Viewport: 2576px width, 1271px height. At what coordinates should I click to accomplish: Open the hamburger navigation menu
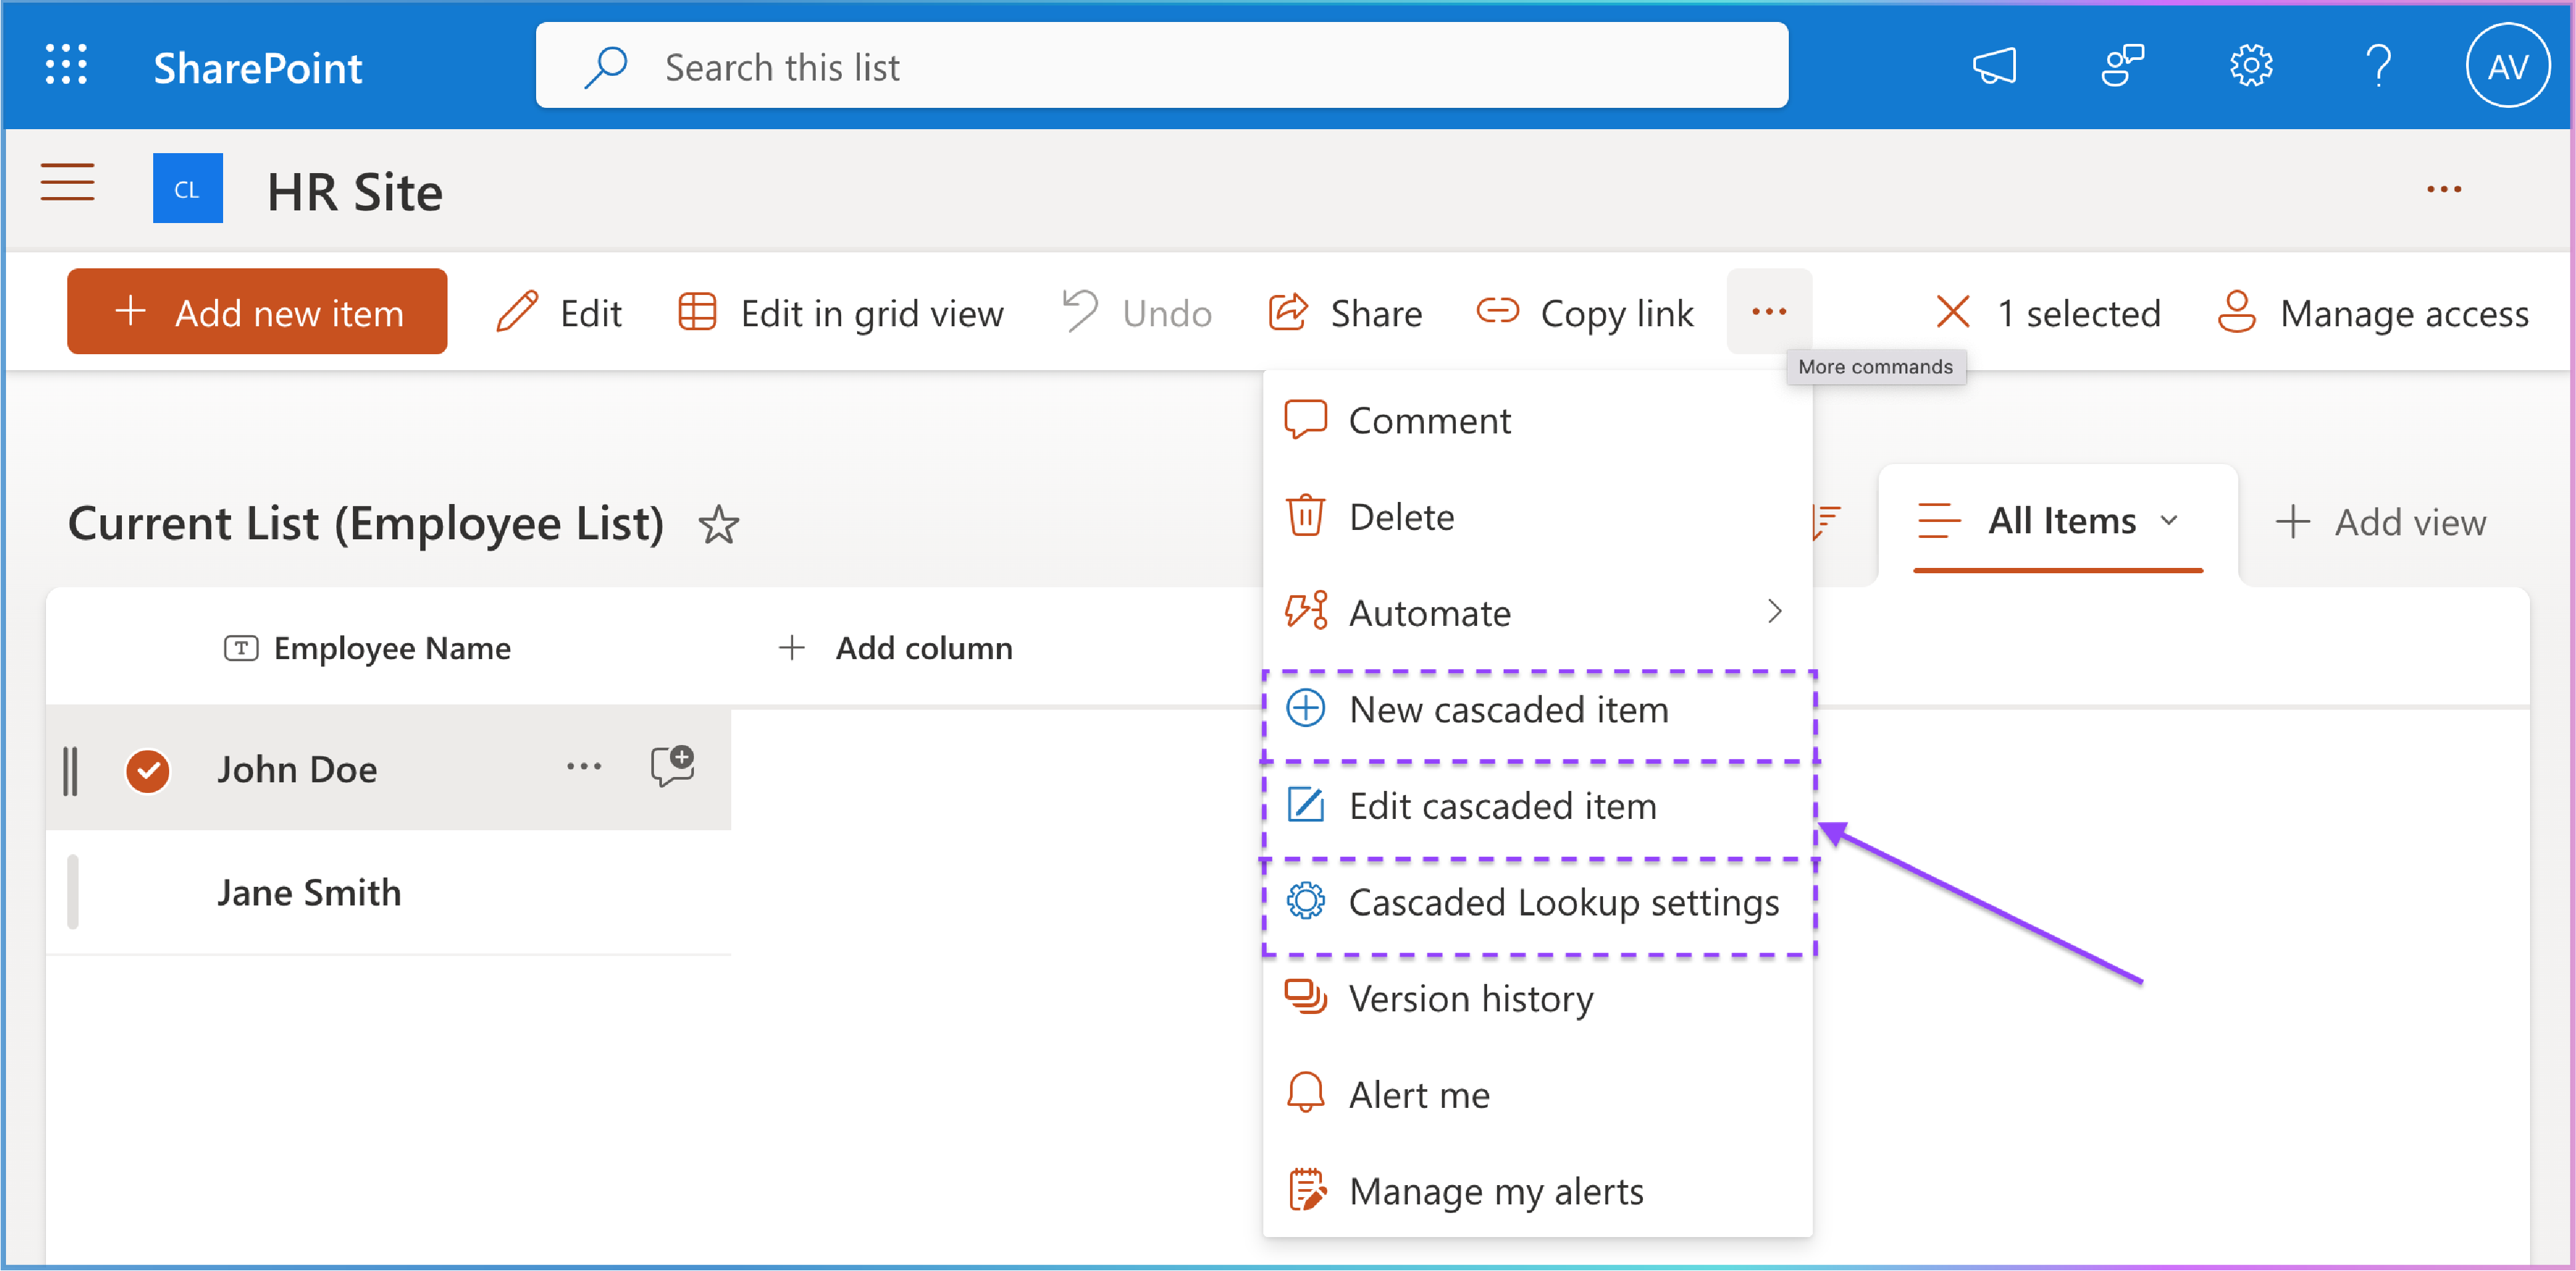point(67,183)
